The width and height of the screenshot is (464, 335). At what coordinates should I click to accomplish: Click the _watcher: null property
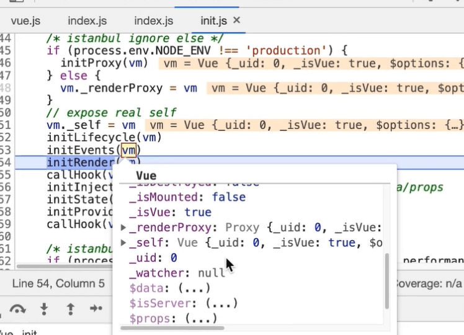click(177, 273)
